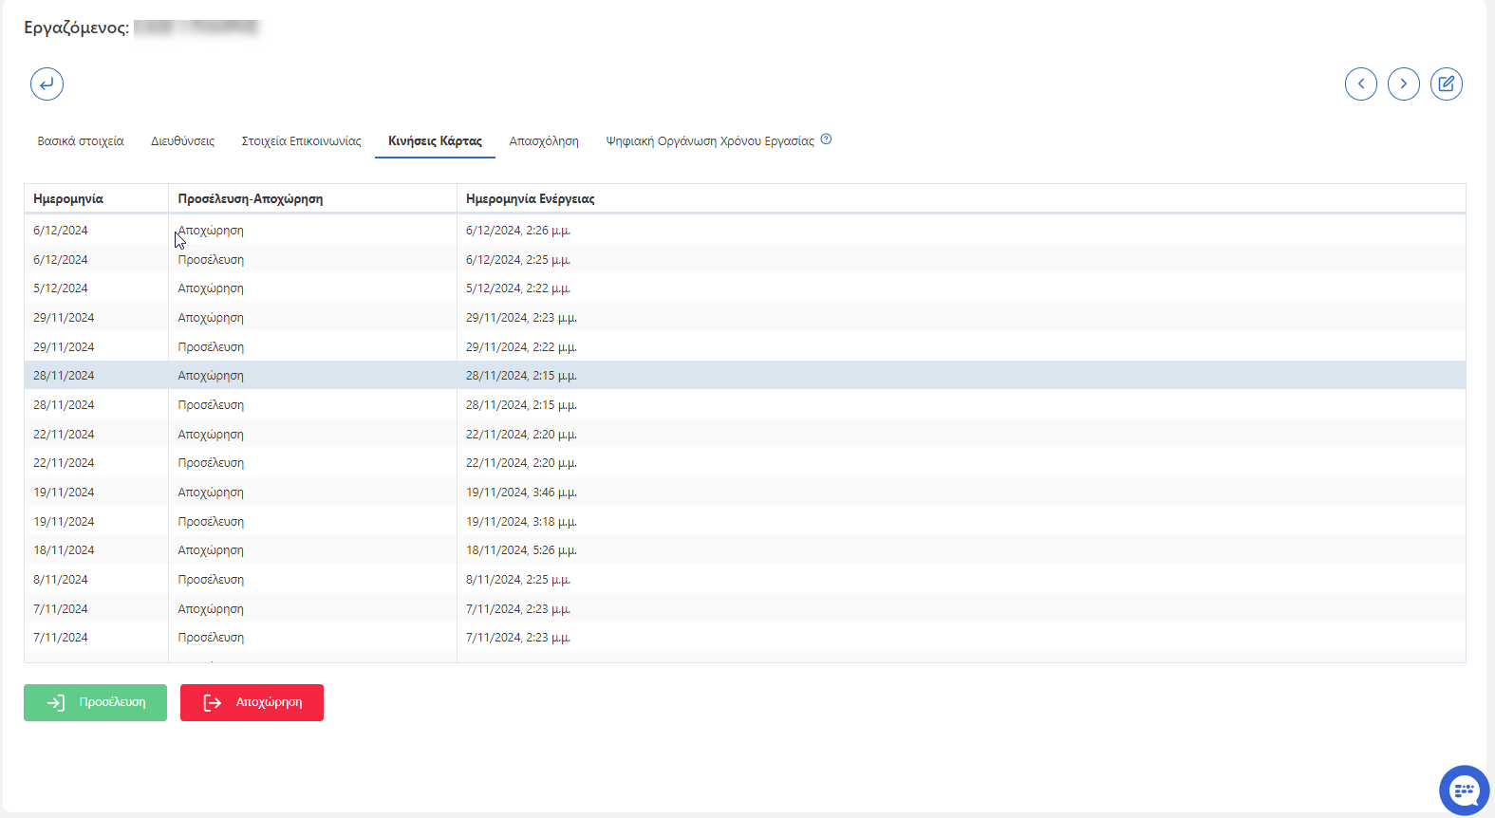This screenshot has height=818, width=1495.
Task: Select the 18/11/2024 5:26 μ.μ. row
Action: [x=521, y=550]
